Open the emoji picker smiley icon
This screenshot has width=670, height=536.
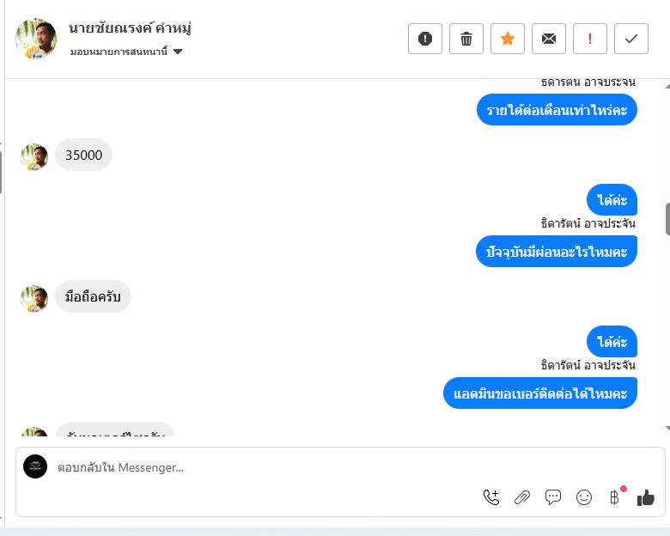[584, 497]
